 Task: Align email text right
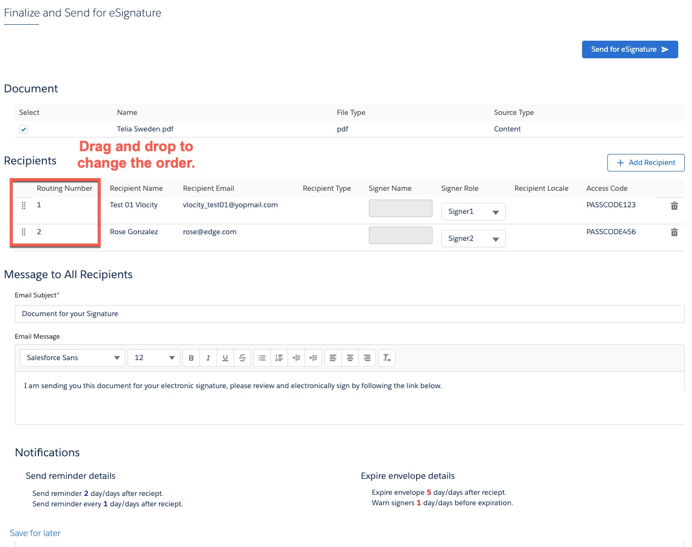pyautogui.click(x=367, y=358)
